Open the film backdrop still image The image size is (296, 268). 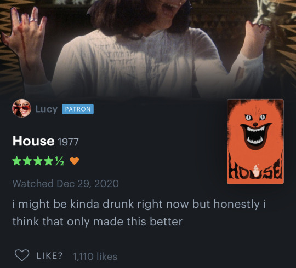[x=148, y=49]
